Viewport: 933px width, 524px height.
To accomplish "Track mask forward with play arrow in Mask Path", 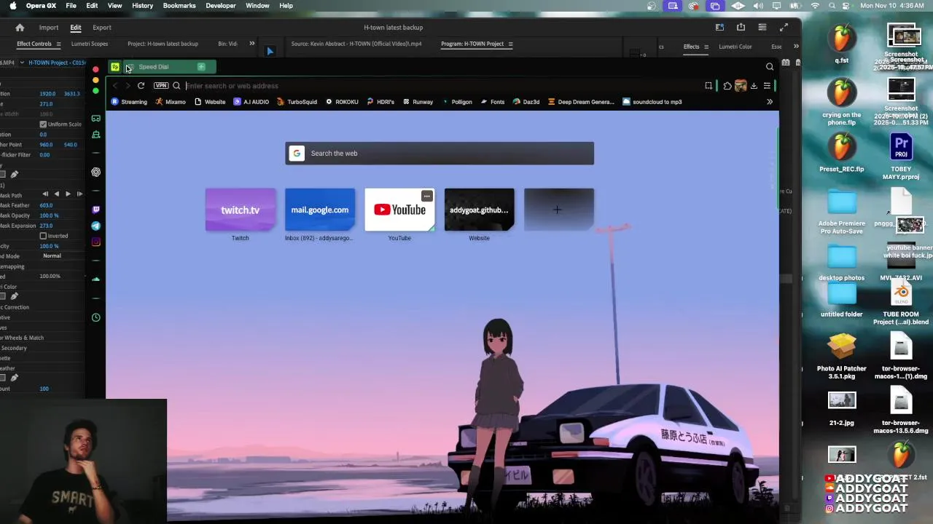I will tap(68, 194).
